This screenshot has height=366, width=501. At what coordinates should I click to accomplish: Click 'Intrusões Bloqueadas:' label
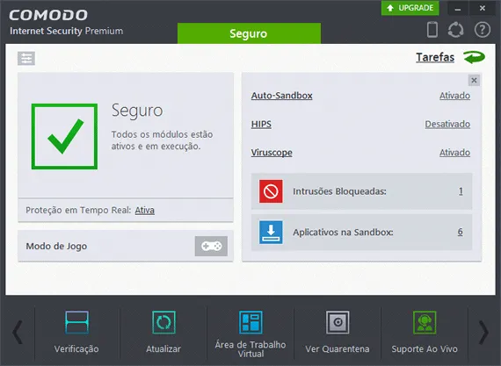339,191
